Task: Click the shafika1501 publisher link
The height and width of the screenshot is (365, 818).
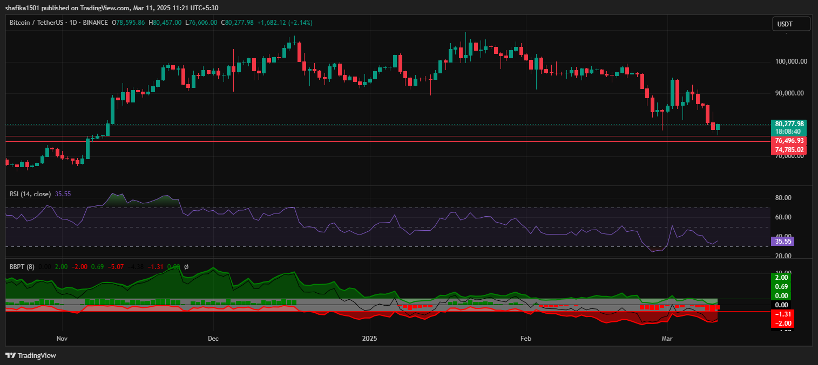Action: click(x=22, y=8)
